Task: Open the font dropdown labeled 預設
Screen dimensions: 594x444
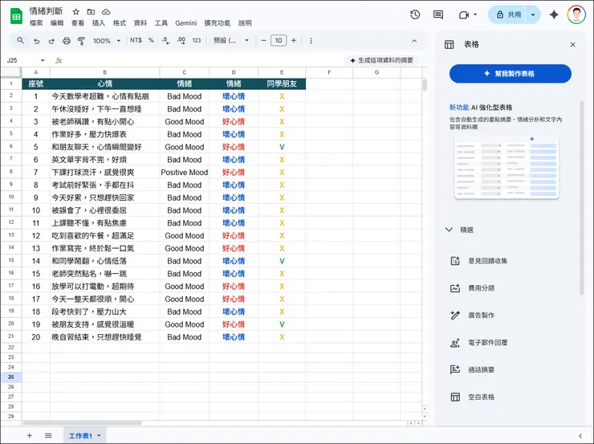Action: 230,40
